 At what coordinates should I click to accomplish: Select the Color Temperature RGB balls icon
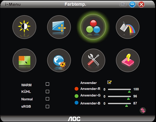(x=93, y=27)
